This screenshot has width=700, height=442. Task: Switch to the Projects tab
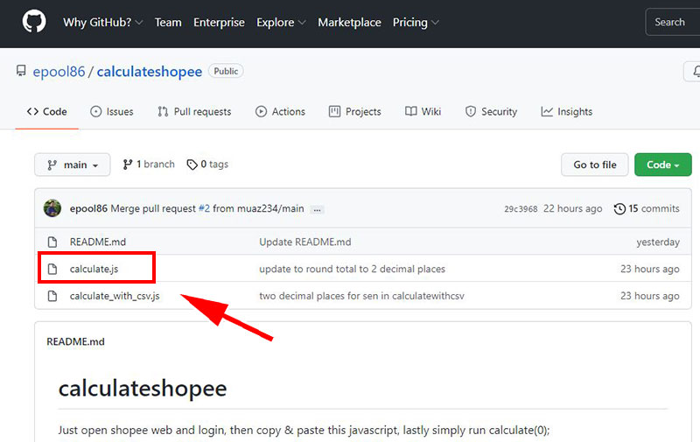click(x=355, y=112)
